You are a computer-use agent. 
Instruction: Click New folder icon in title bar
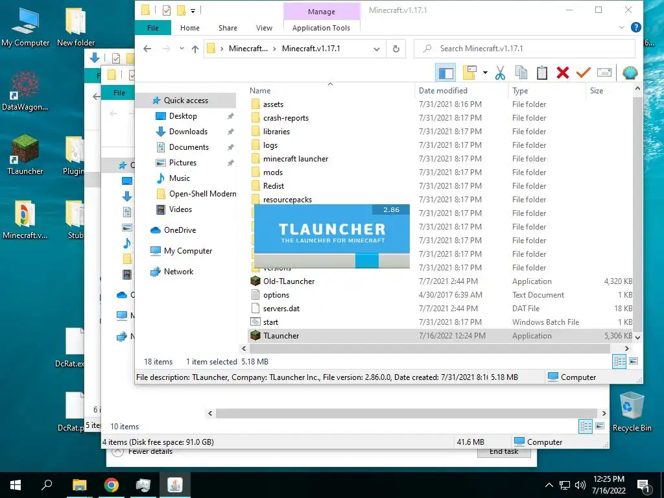pyautogui.click(x=181, y=10)
